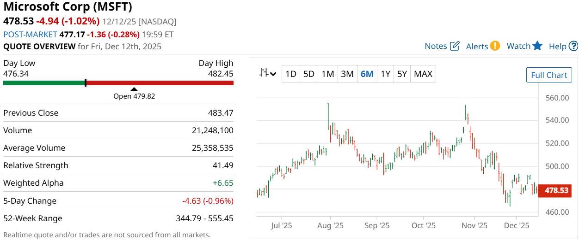579x241 pixels.
Task: Switch chart to 5D range
Action: pyautogui.click(x=309, y=74)
